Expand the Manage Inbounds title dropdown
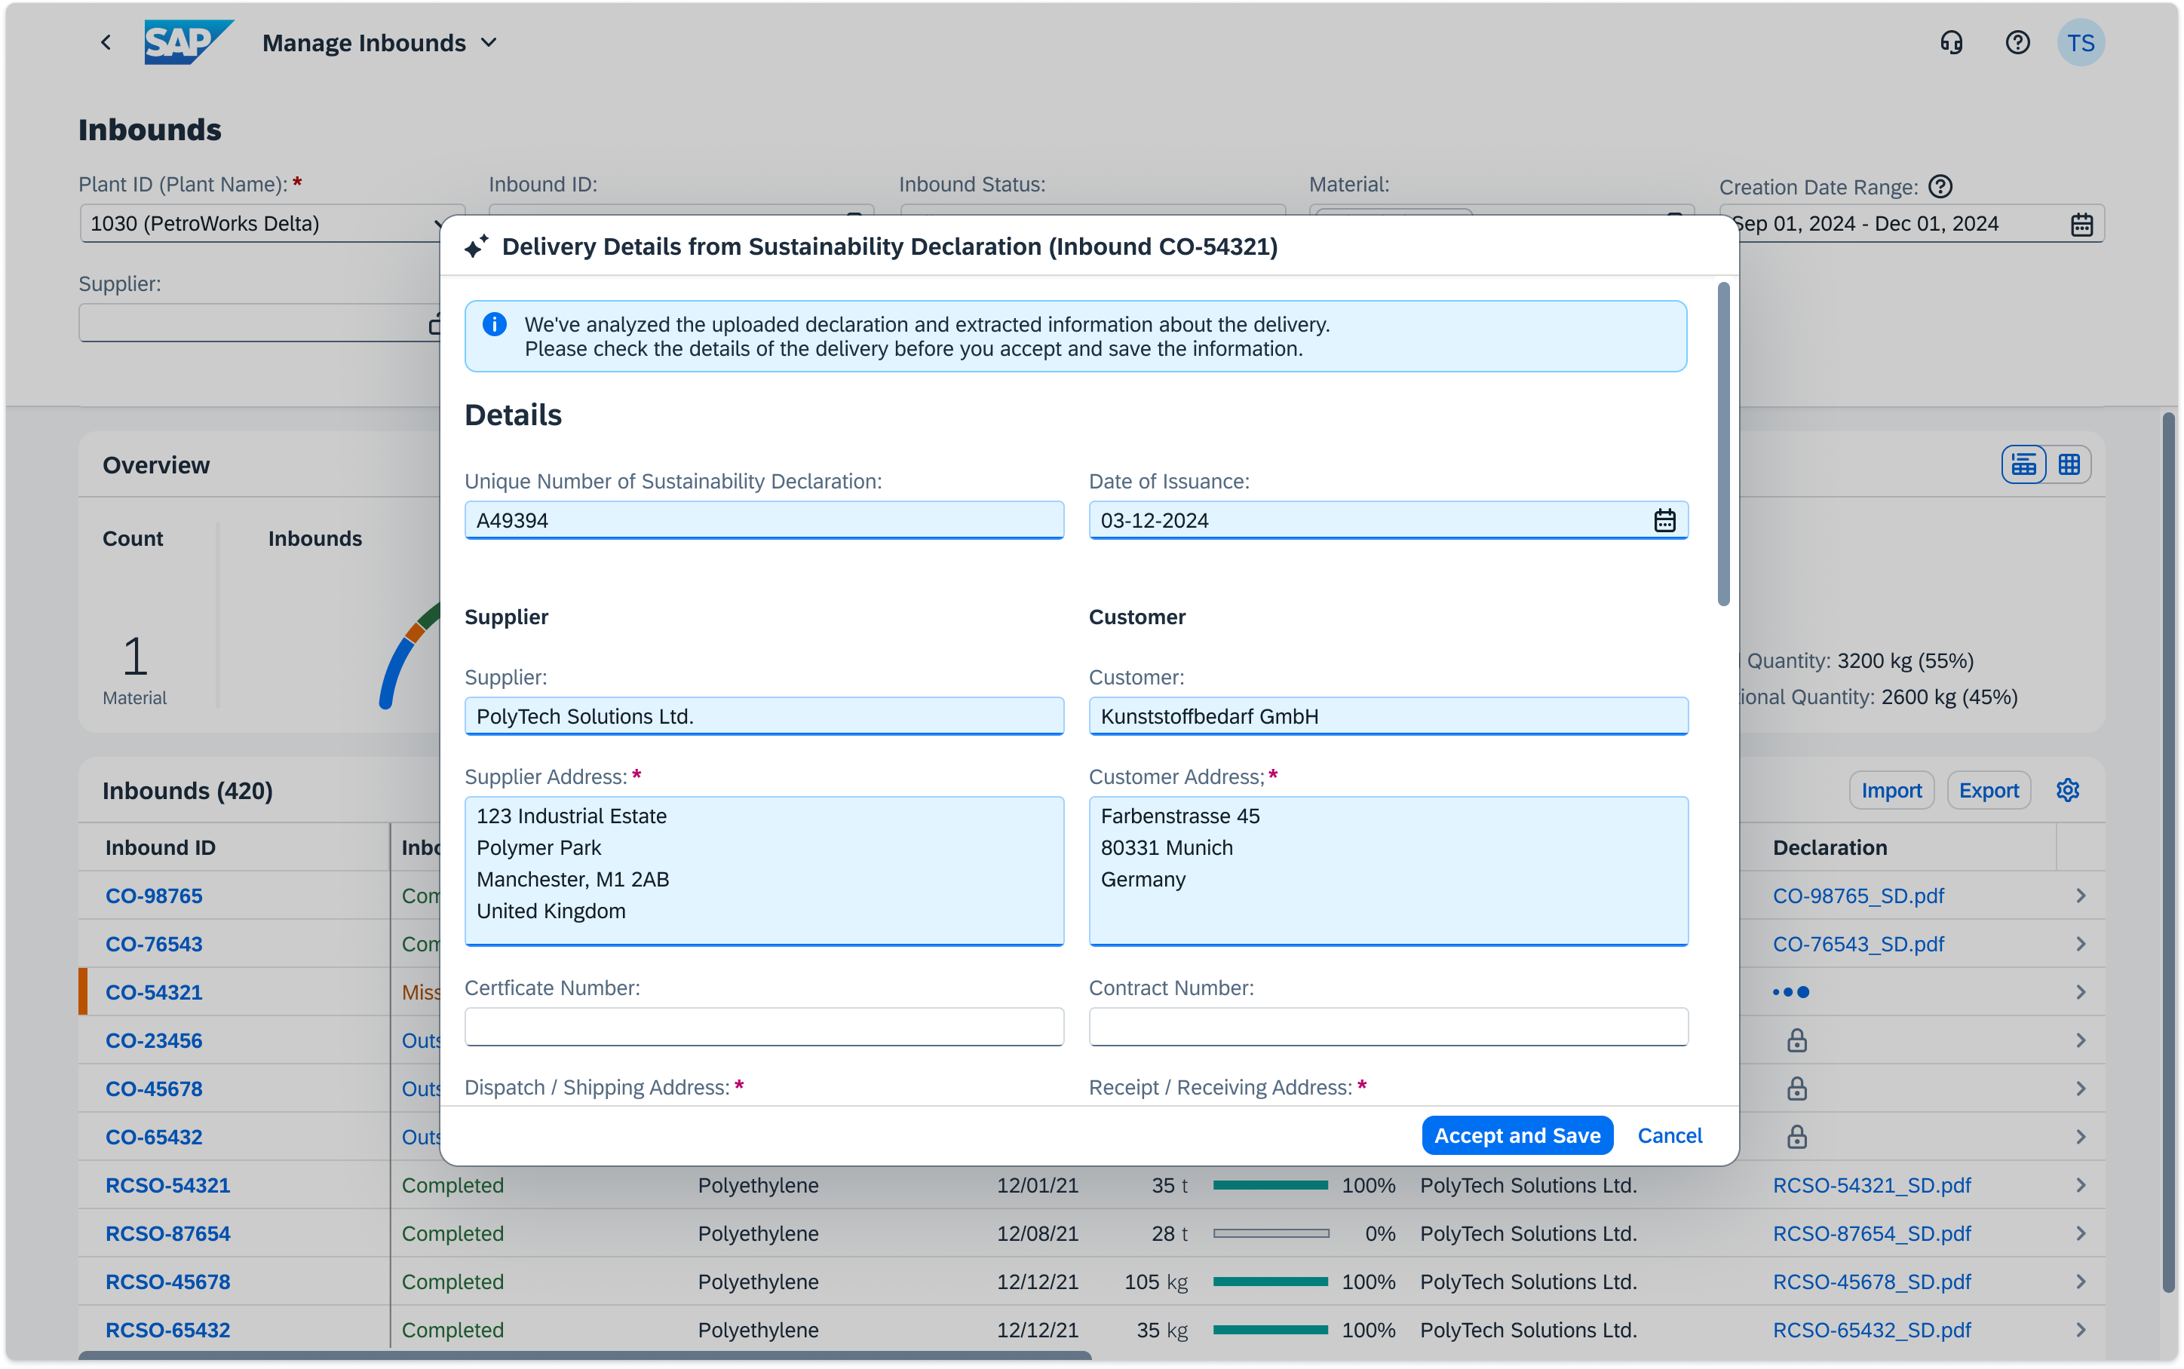 point(489,42)
